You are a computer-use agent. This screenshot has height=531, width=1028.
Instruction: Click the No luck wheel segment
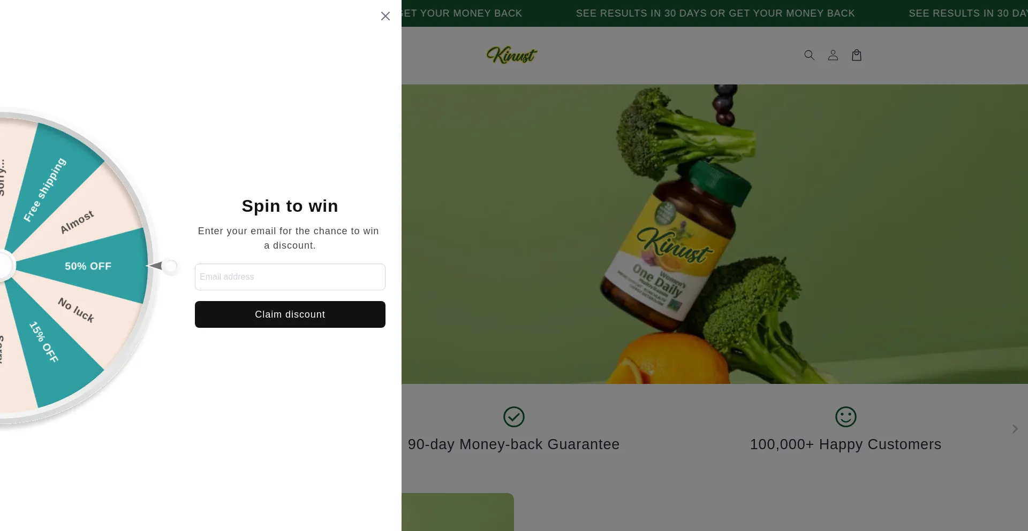pos(77,310)
